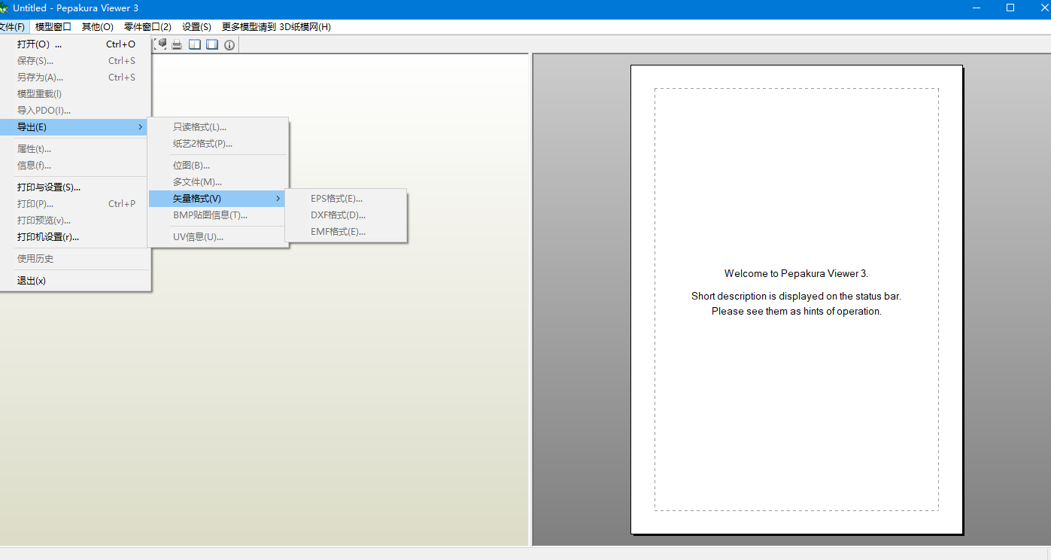Screen dimensions: 1051x560
Task: Open the 设置(S) menu
Action: (x=196, y=27)
